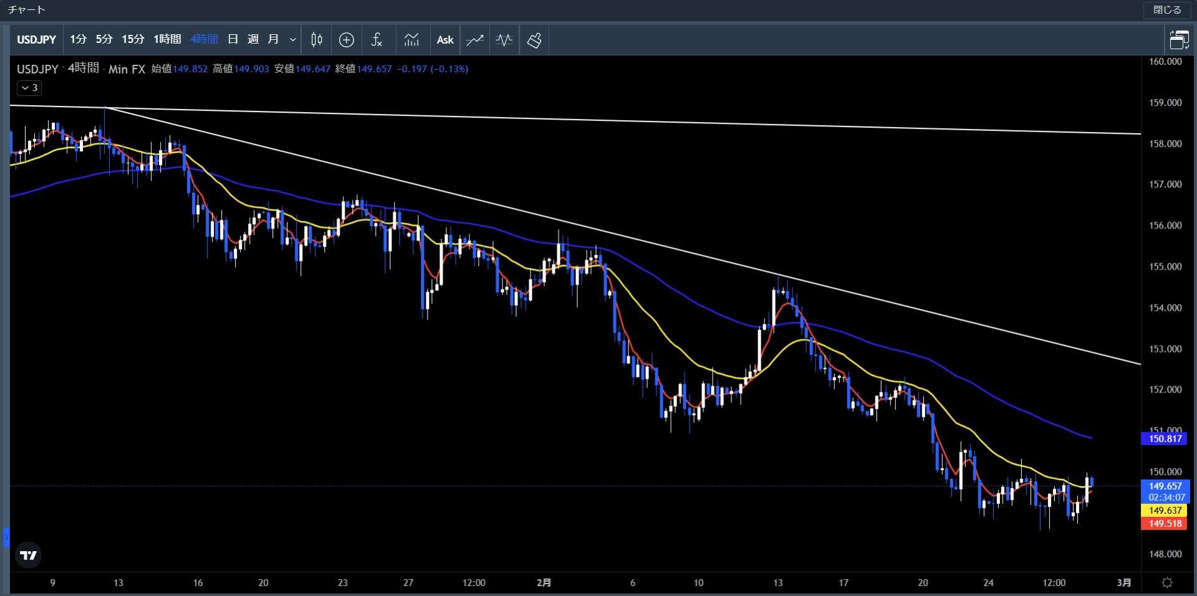Select the 5分 timeframe
The height and width of the screenshot is (596, 1197).
pyautogui.click(x=104, y=39)
